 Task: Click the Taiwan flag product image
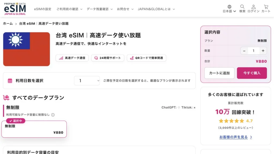click(x=26, y=49)
